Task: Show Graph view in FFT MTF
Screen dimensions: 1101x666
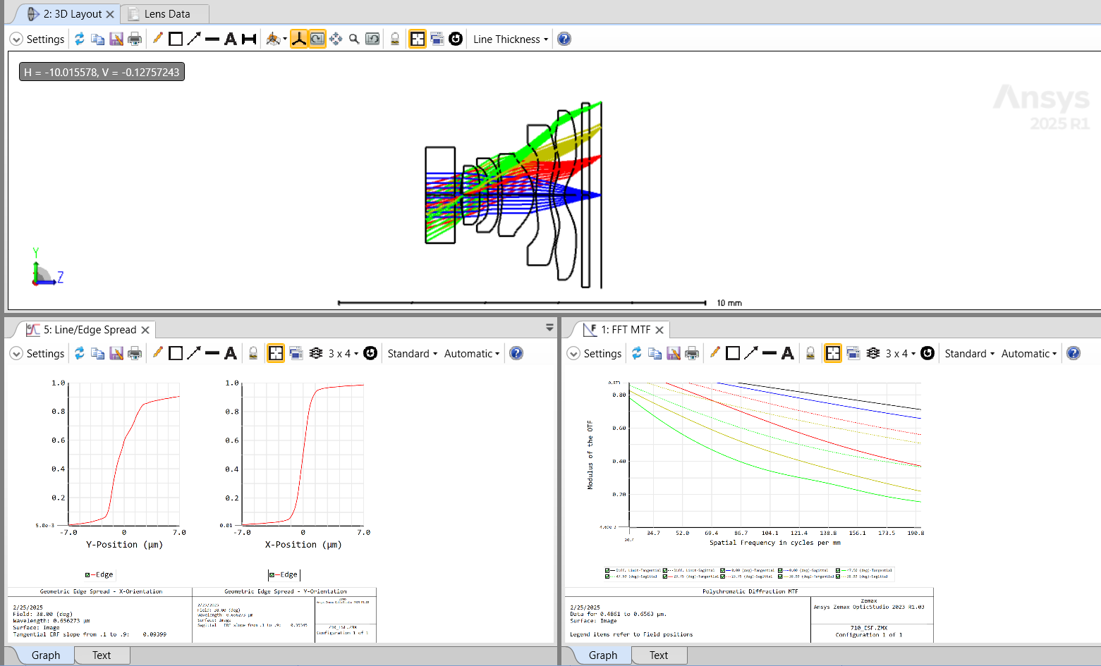Action: tap(603, 655)
